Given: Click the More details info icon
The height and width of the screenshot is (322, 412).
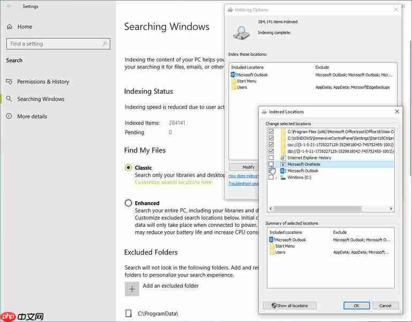Looking at the screenshot, I should coord(9,116).
